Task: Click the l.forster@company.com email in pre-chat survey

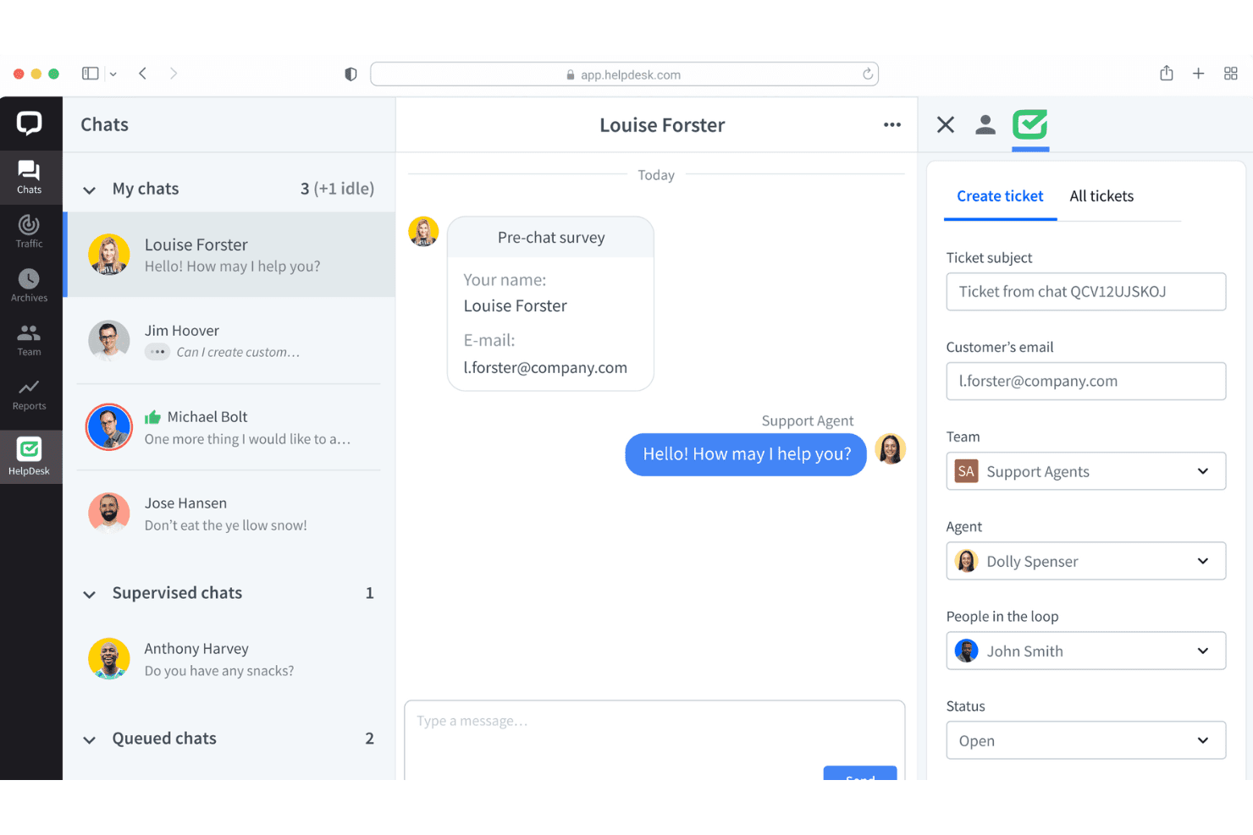Action: [x=545, y=368]
